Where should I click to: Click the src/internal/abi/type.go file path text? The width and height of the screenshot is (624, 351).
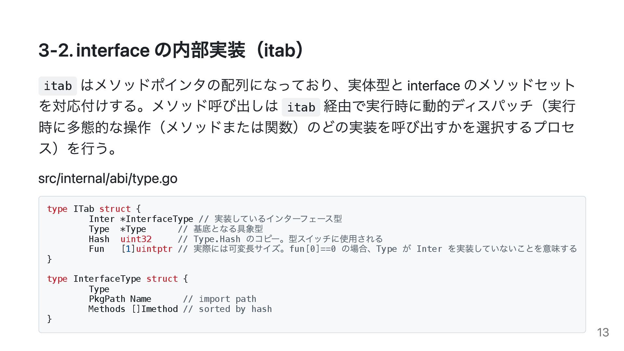pos(108,178)
